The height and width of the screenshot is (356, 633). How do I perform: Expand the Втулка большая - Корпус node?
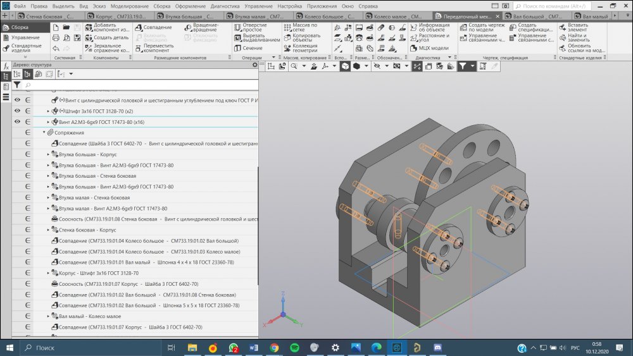pyautogui.click(x=49, y=154)
